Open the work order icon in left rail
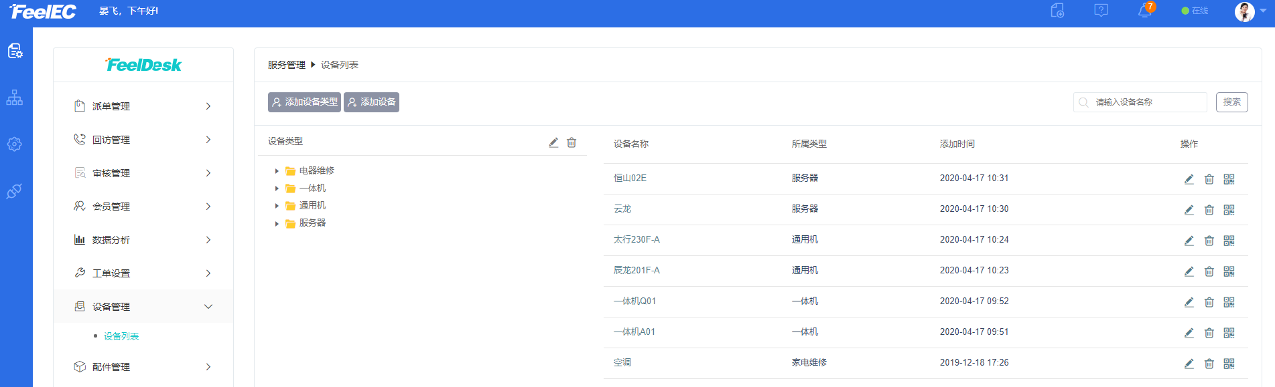Viewport: 1275px width, 387px height. pyautogui.click(x=15, y=51)
